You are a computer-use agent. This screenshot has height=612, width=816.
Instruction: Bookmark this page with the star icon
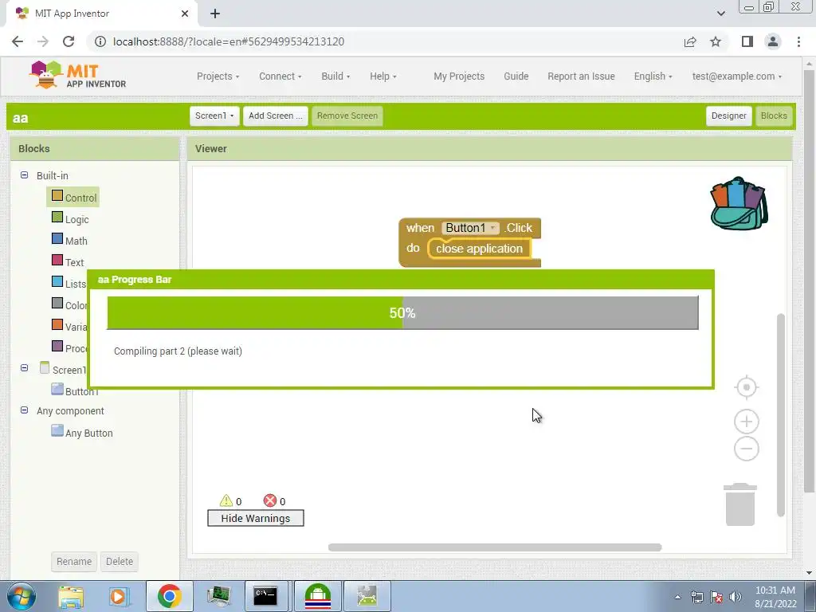(x=716, y=41)
